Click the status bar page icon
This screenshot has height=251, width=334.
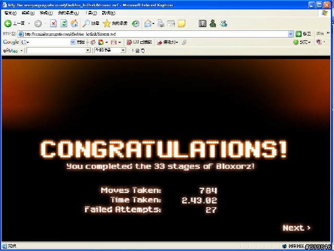pyautogui.click(x=5, y=246)
